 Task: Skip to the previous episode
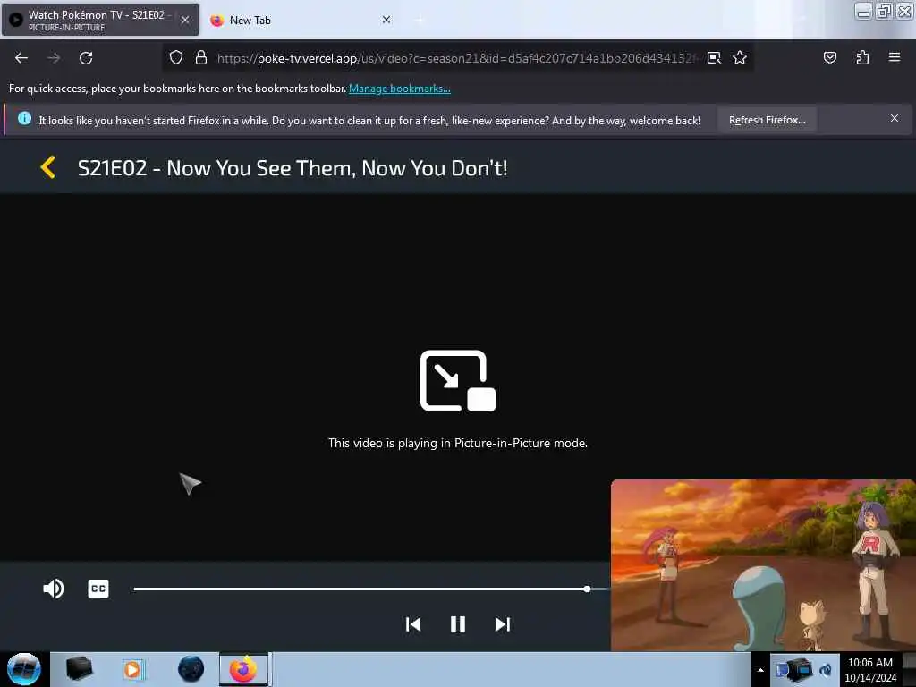413,624
